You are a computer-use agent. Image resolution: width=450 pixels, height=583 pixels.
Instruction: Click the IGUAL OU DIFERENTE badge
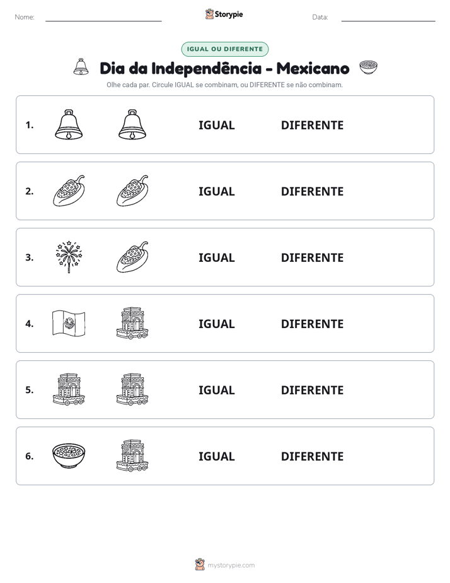click(x=224, y=49)
